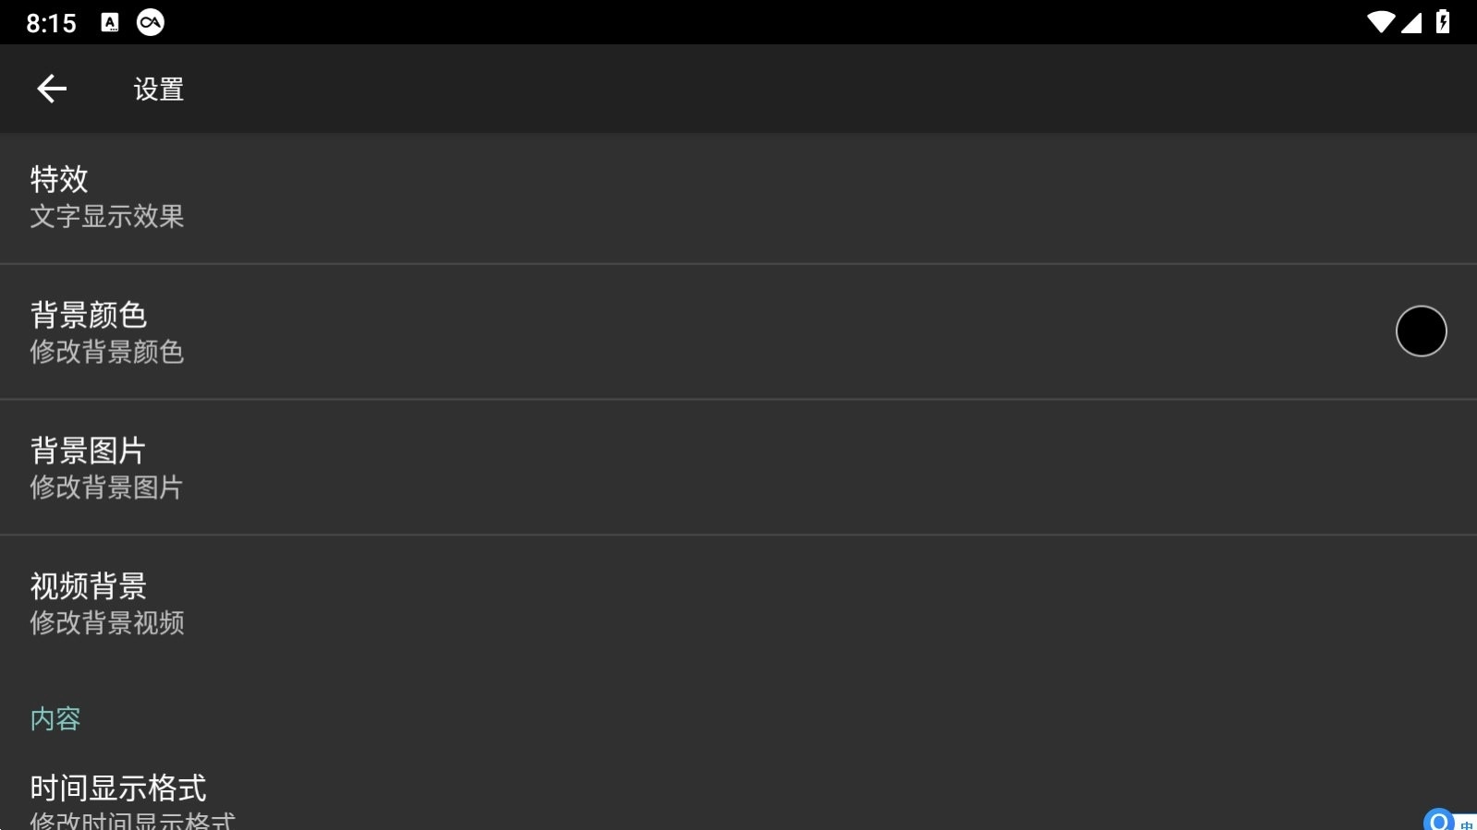This screenshot has height=830, width=1477.
Task: Tap the Wi-Fi signal icon
Action: pos(1380,22)
